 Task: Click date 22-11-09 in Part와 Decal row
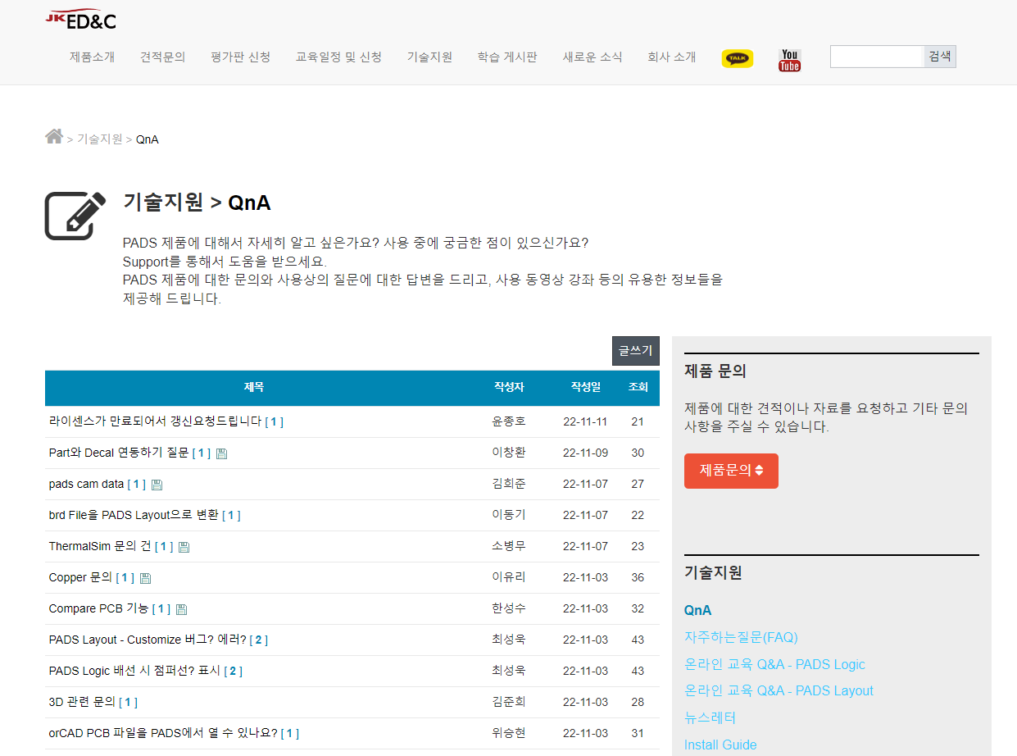[585, 453]
